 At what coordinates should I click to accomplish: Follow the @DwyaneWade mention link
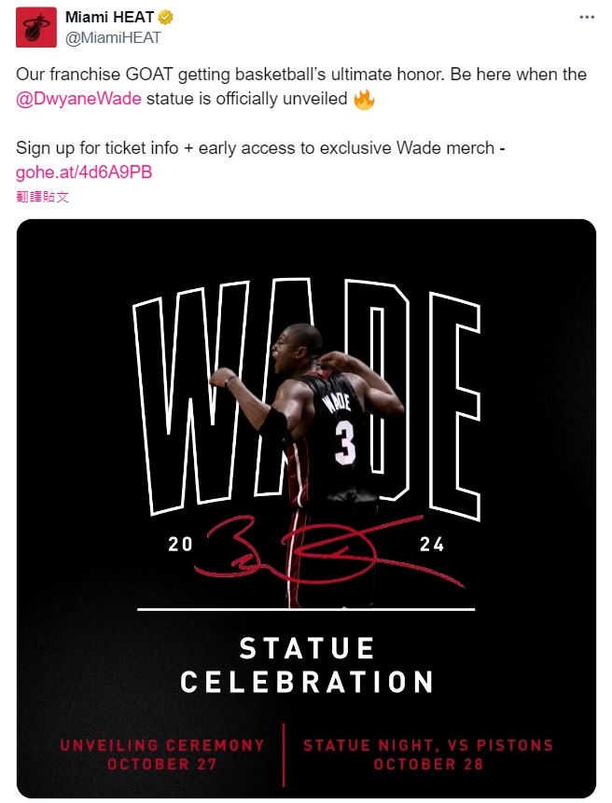click(79, 98)
